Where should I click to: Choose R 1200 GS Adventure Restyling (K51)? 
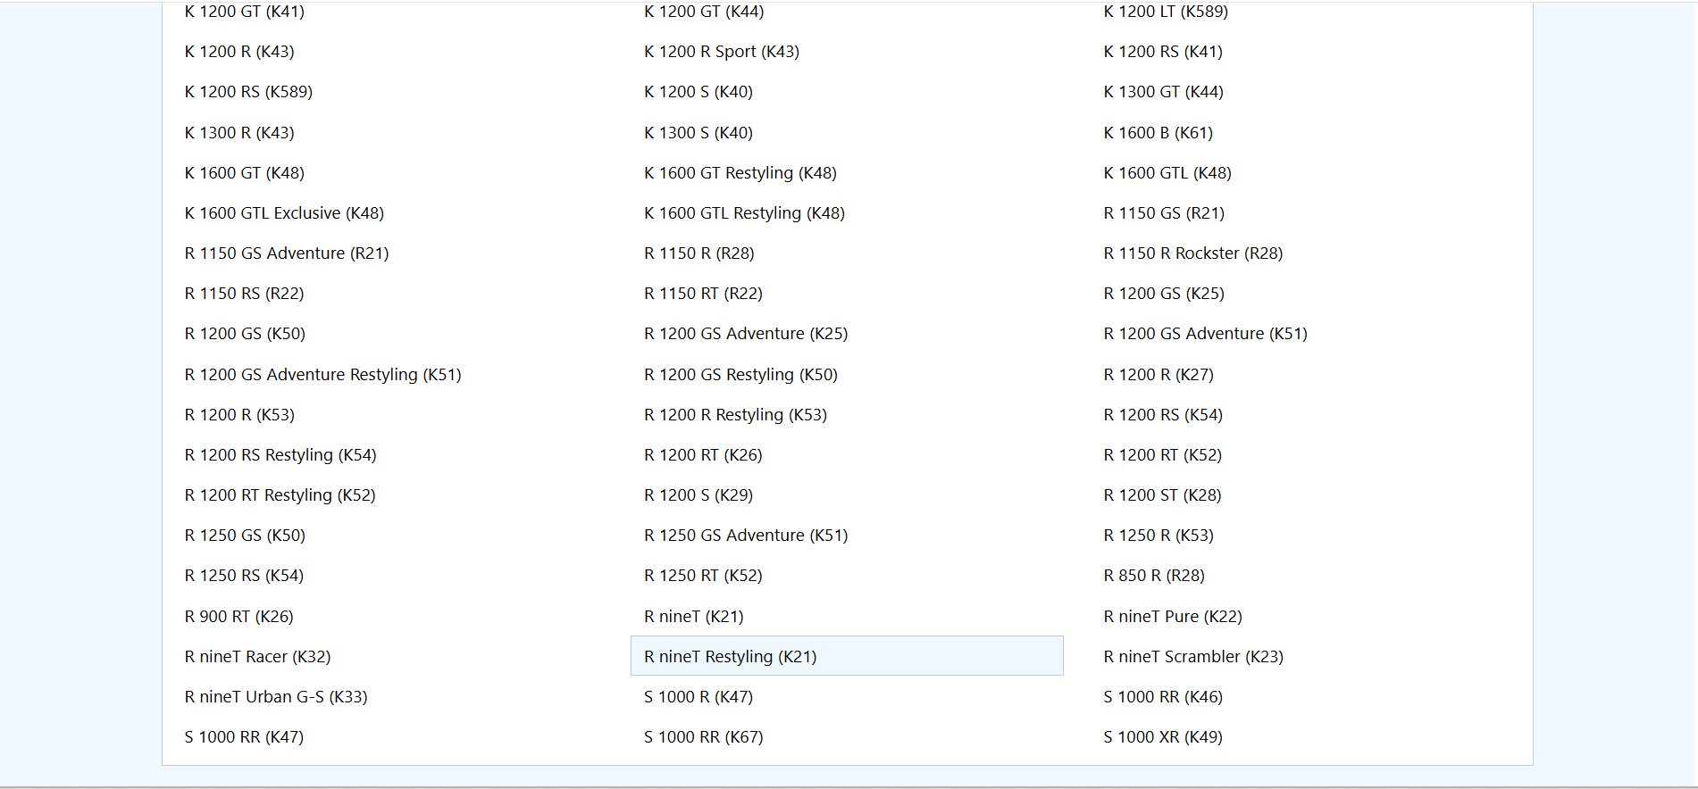point(322,375)
